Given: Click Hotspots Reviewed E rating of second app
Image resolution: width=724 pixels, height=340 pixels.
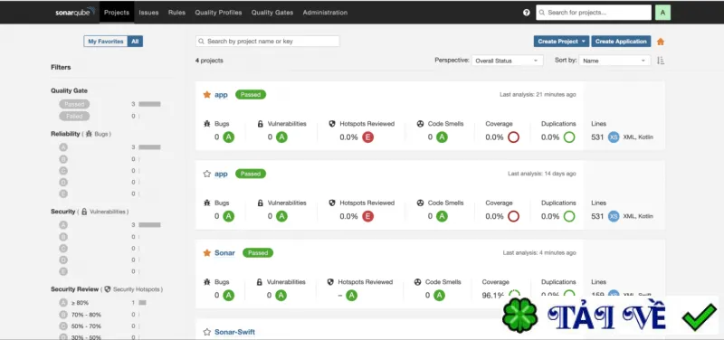Looking at the screenshot, I should pos(367,216).
